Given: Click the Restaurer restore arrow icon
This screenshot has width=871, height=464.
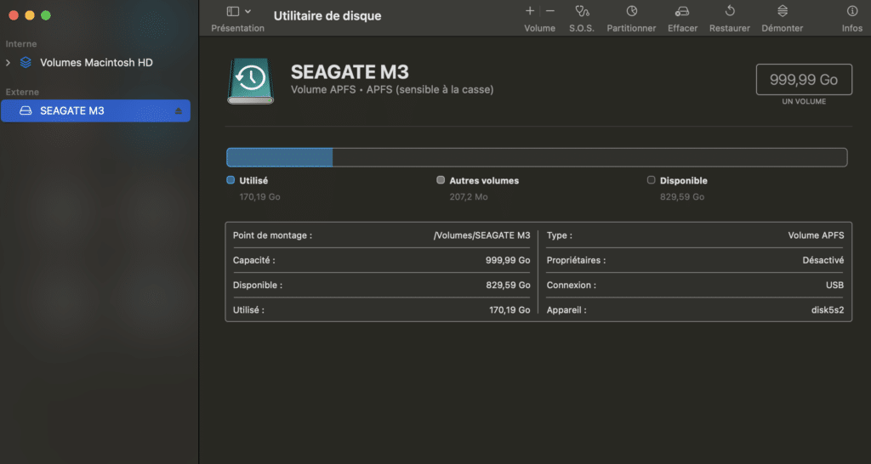Looking at the screenshot, I should pos(730,10).
